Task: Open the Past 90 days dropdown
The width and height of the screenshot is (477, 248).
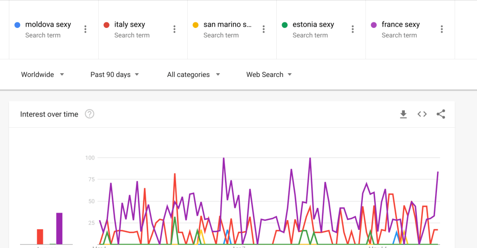Action: click(115, 75)
